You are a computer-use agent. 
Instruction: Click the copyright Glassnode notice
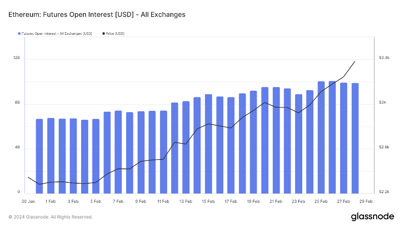click(50, 217)
